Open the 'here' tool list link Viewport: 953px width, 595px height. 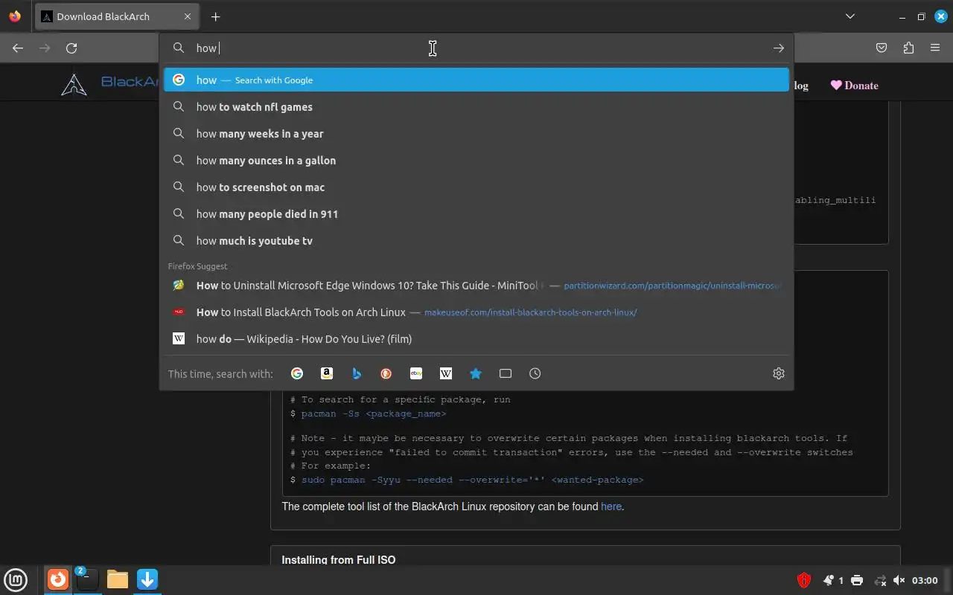(x=611, y=506)
